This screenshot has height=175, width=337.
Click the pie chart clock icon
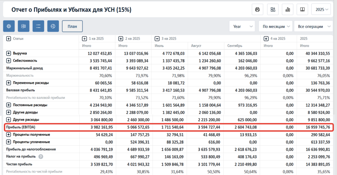point(53,26)
